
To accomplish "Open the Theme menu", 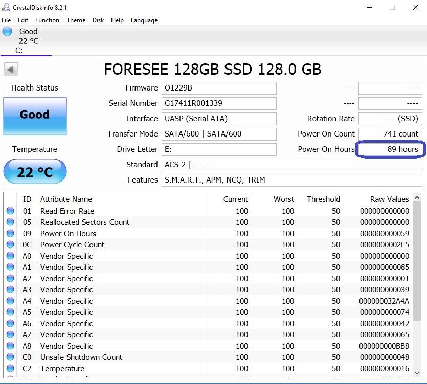I will click(x=76, y=20).
